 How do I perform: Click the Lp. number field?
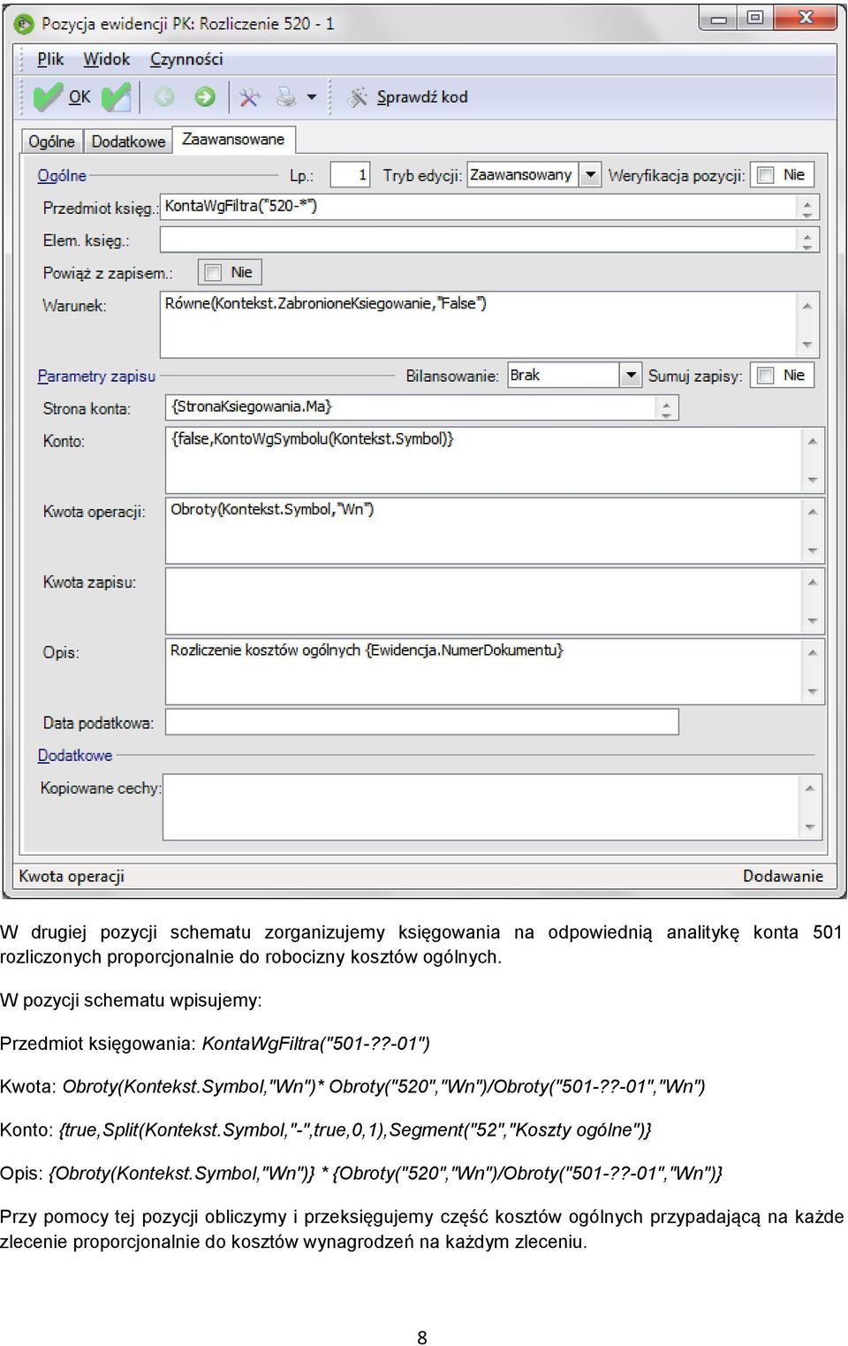tap(350, 175)
